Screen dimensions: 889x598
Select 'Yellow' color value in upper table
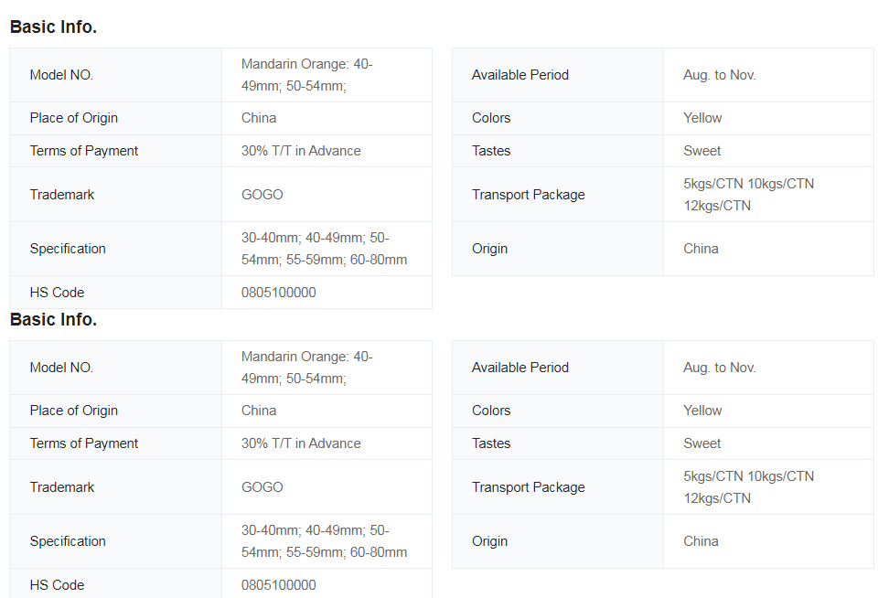[702, 118]
